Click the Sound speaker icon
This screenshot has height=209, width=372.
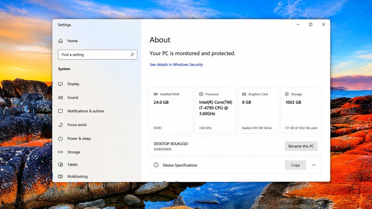pos(61,97)
